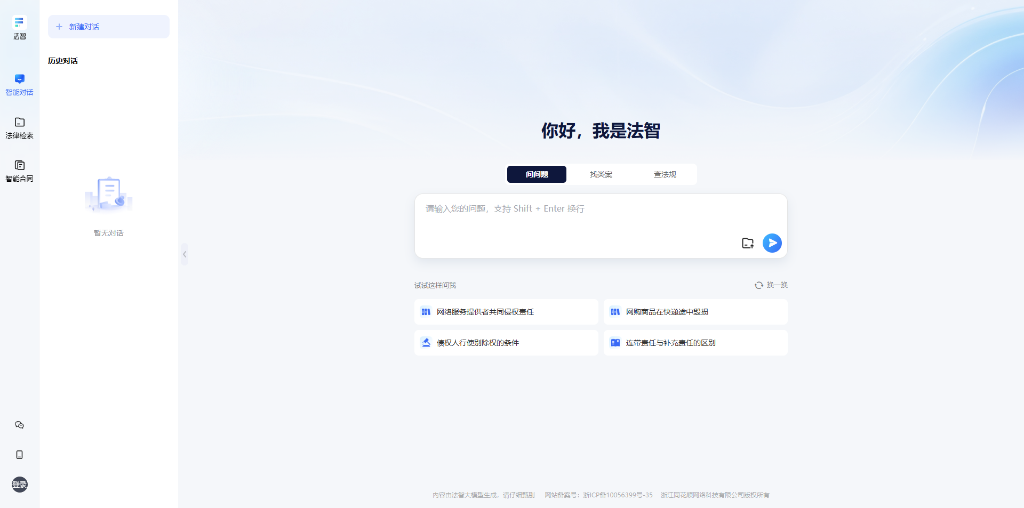Choose suggestion 连带责任与补充责任的区别

[x=695, y=343]
